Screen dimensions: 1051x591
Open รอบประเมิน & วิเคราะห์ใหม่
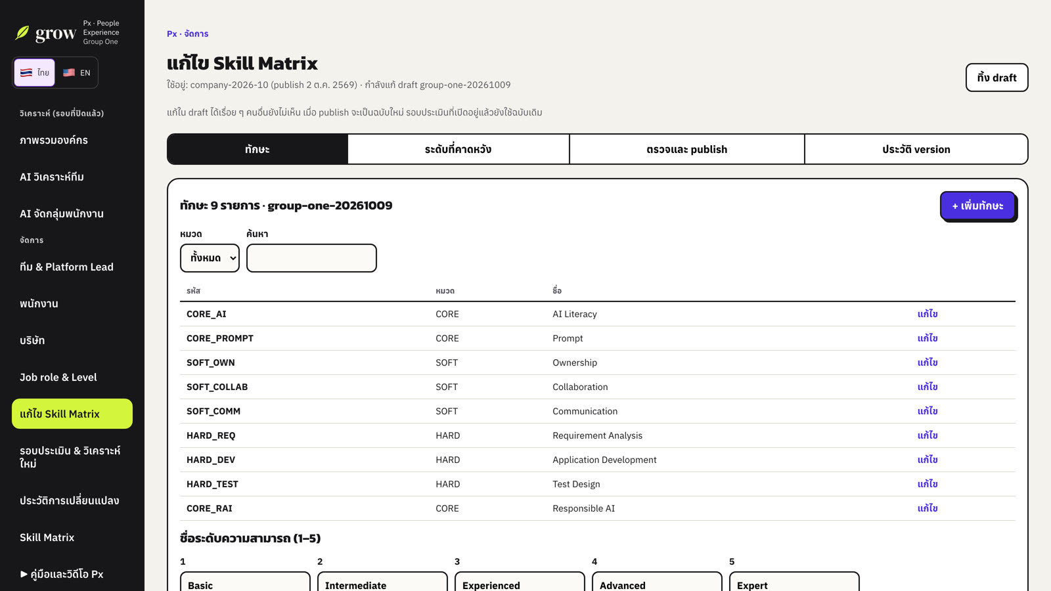[x=72, y=457]
